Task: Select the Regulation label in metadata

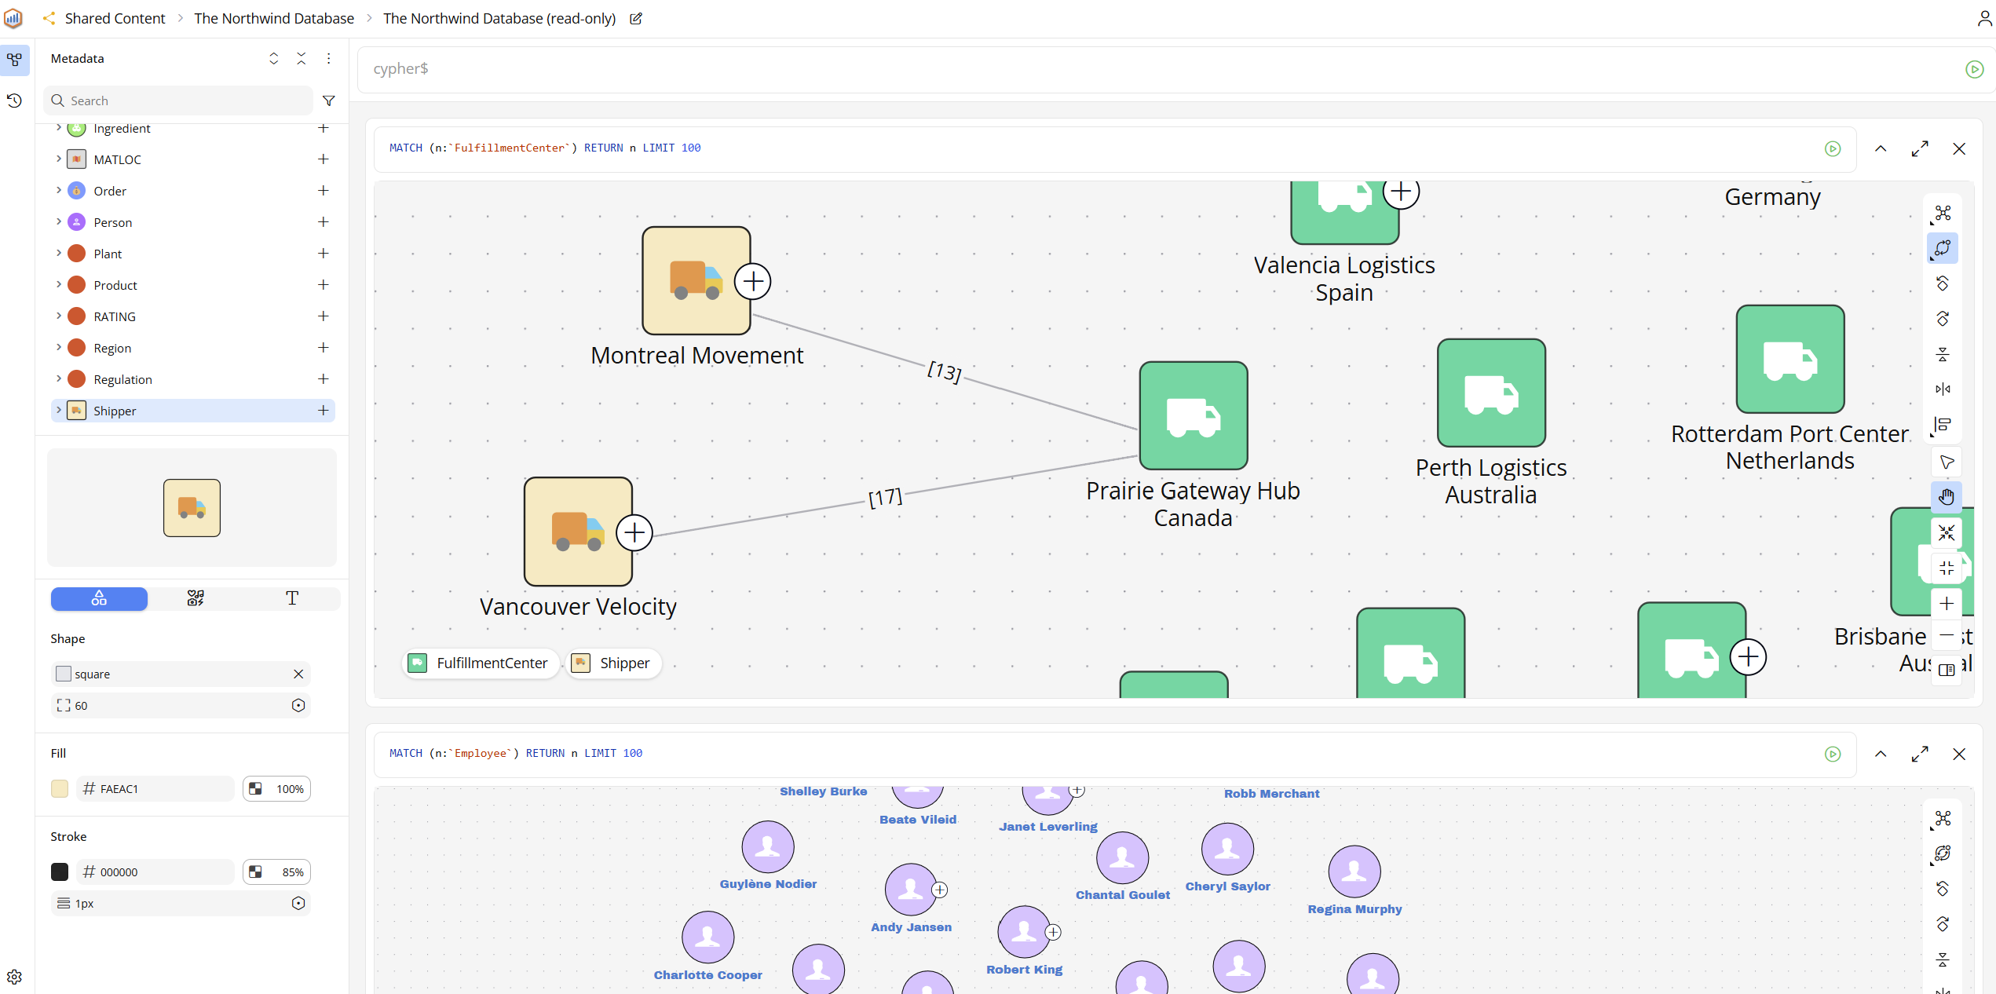Action: pyautogui.click(x=122, y=379)
